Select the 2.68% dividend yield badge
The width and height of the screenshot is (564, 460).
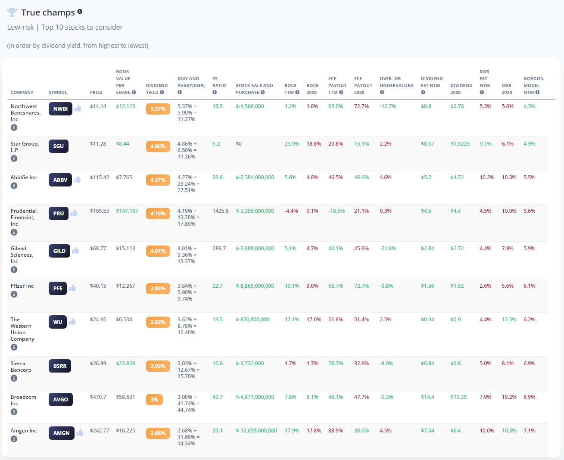[158, 433]
